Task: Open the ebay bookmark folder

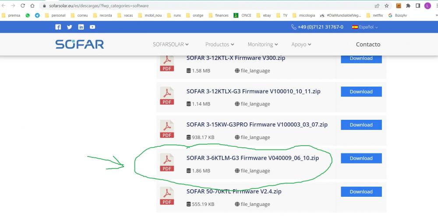Action: 264,15
